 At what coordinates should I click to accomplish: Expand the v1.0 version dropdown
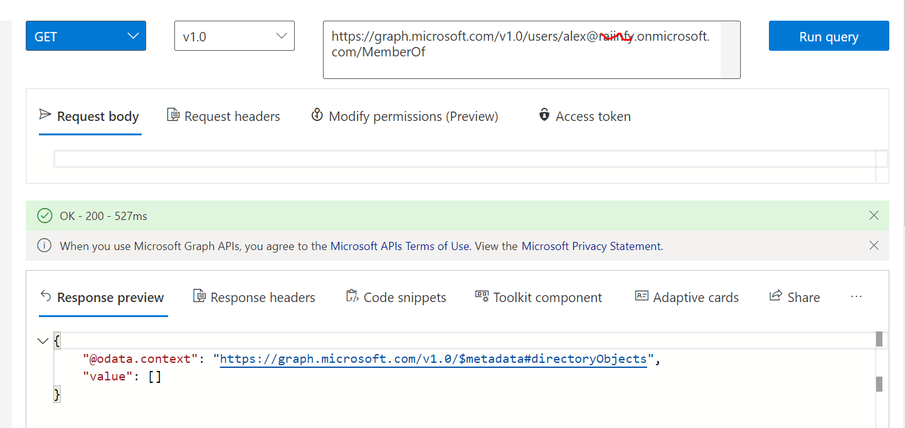point(234,36)
